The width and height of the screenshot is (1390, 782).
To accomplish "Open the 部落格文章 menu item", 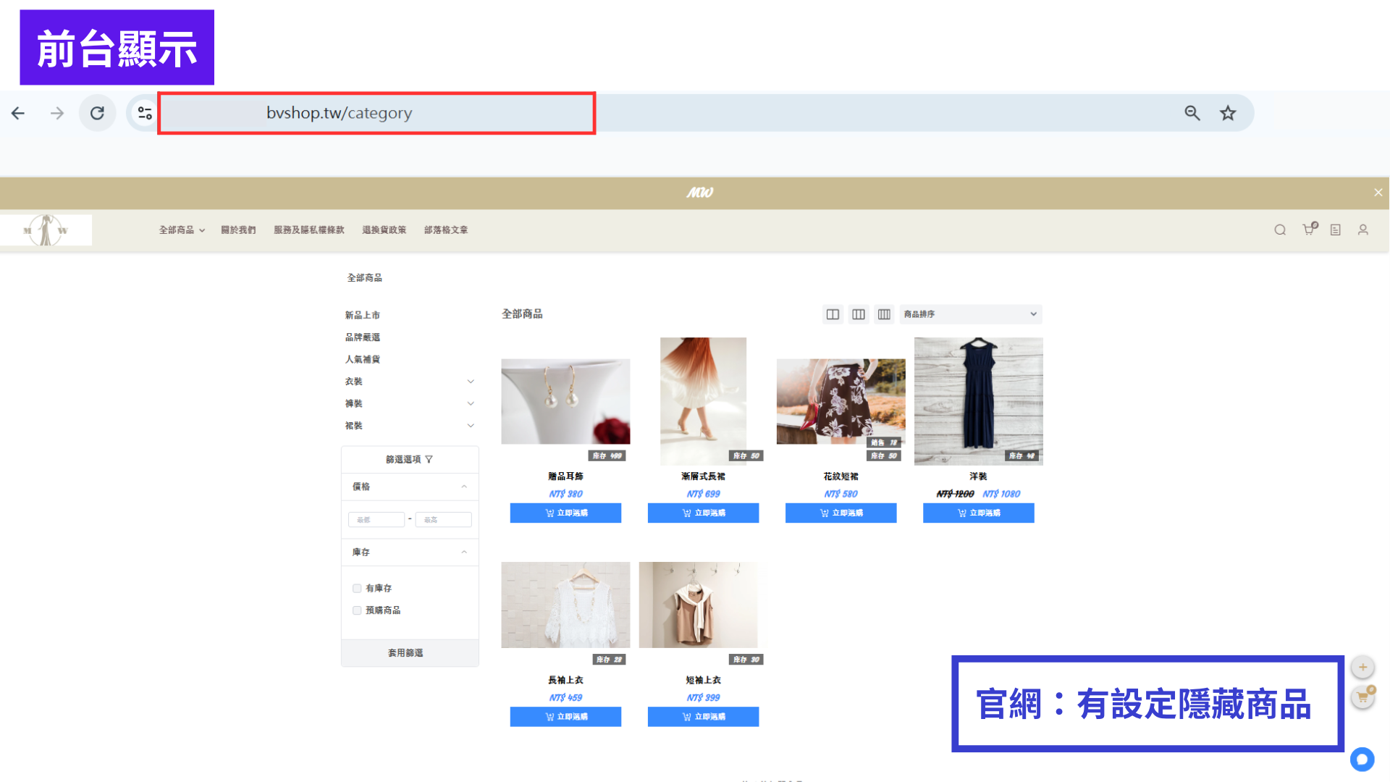I will (446, 230).
